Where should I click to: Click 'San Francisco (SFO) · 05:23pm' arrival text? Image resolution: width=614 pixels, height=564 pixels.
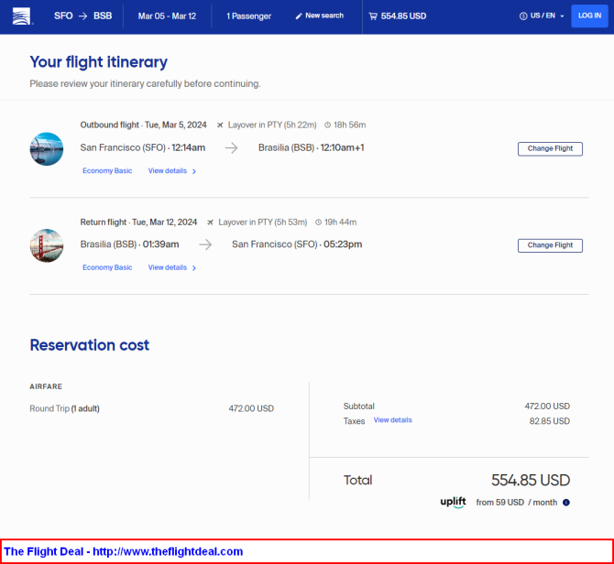pyautogui.click(x=297, y=244)
